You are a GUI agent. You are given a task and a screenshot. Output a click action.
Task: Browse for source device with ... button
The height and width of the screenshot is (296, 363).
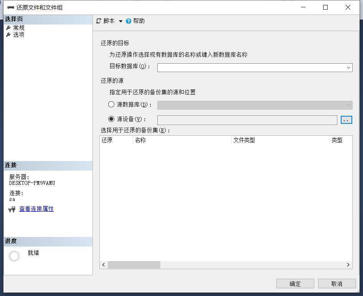[x=346, y=120]
